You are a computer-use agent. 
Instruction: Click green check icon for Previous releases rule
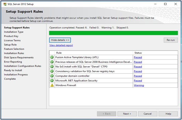coord(52,62)
